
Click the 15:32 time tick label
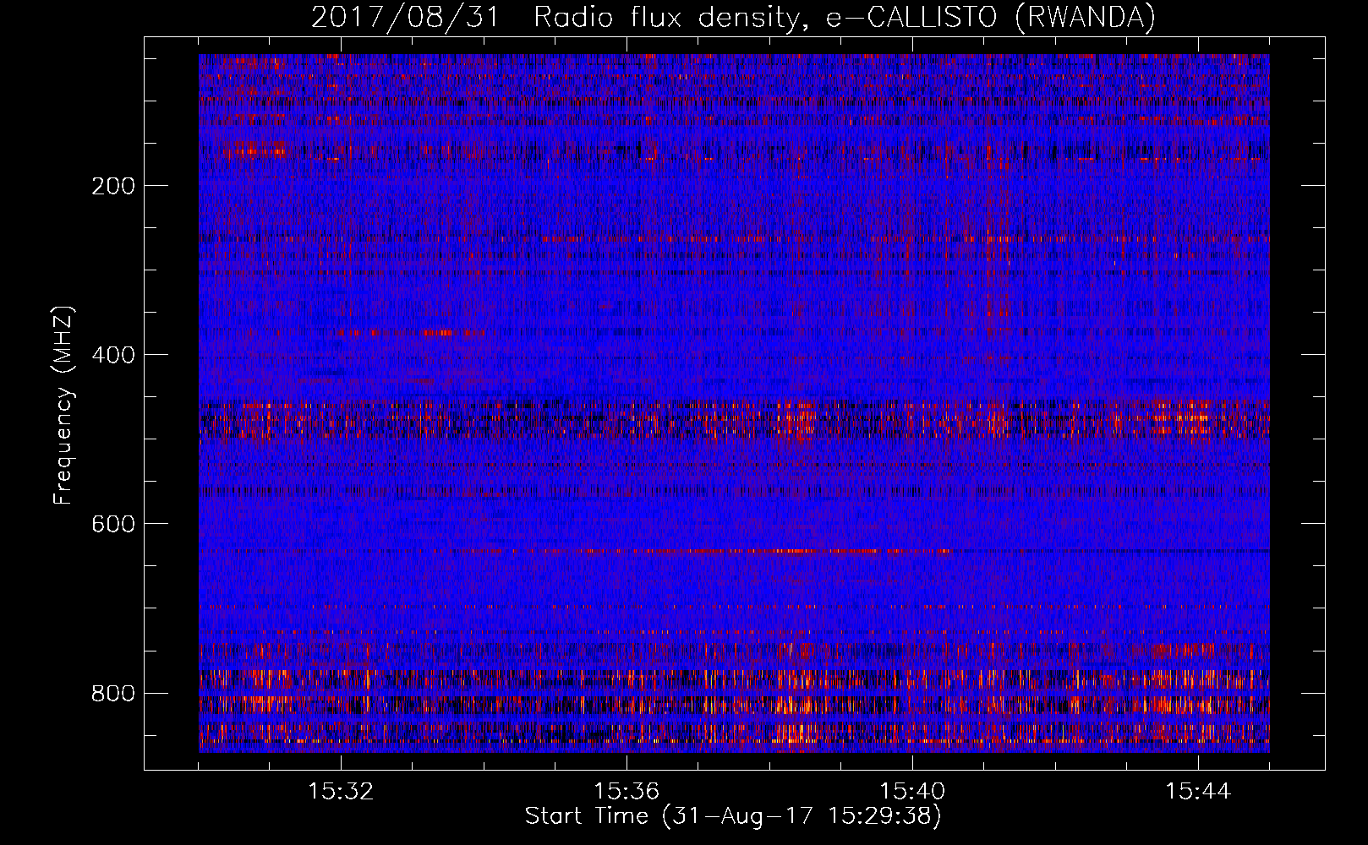coord(341,792)
